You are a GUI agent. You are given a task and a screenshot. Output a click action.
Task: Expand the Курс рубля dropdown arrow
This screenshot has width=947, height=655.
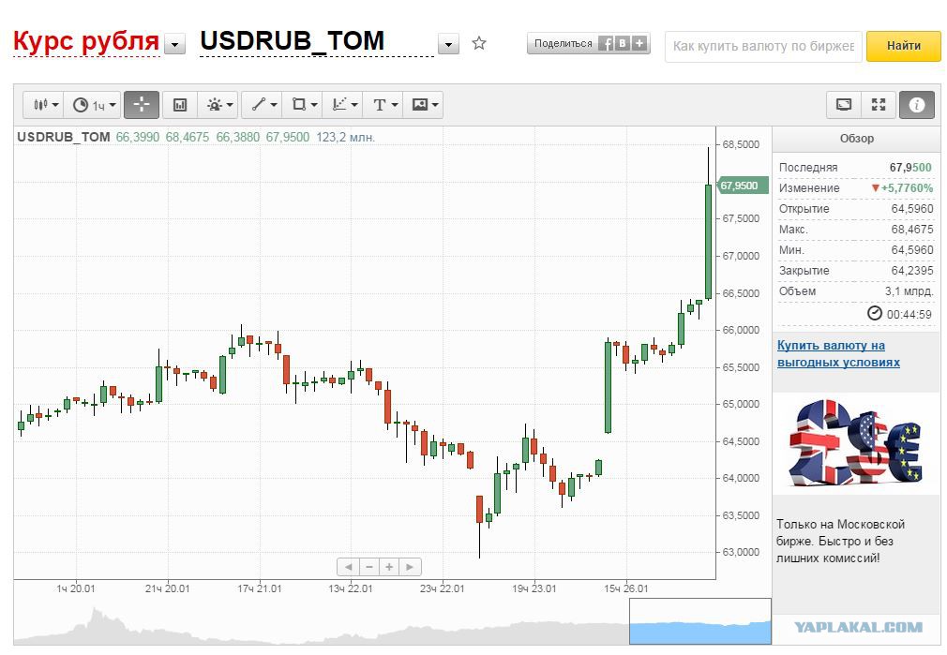174,45
